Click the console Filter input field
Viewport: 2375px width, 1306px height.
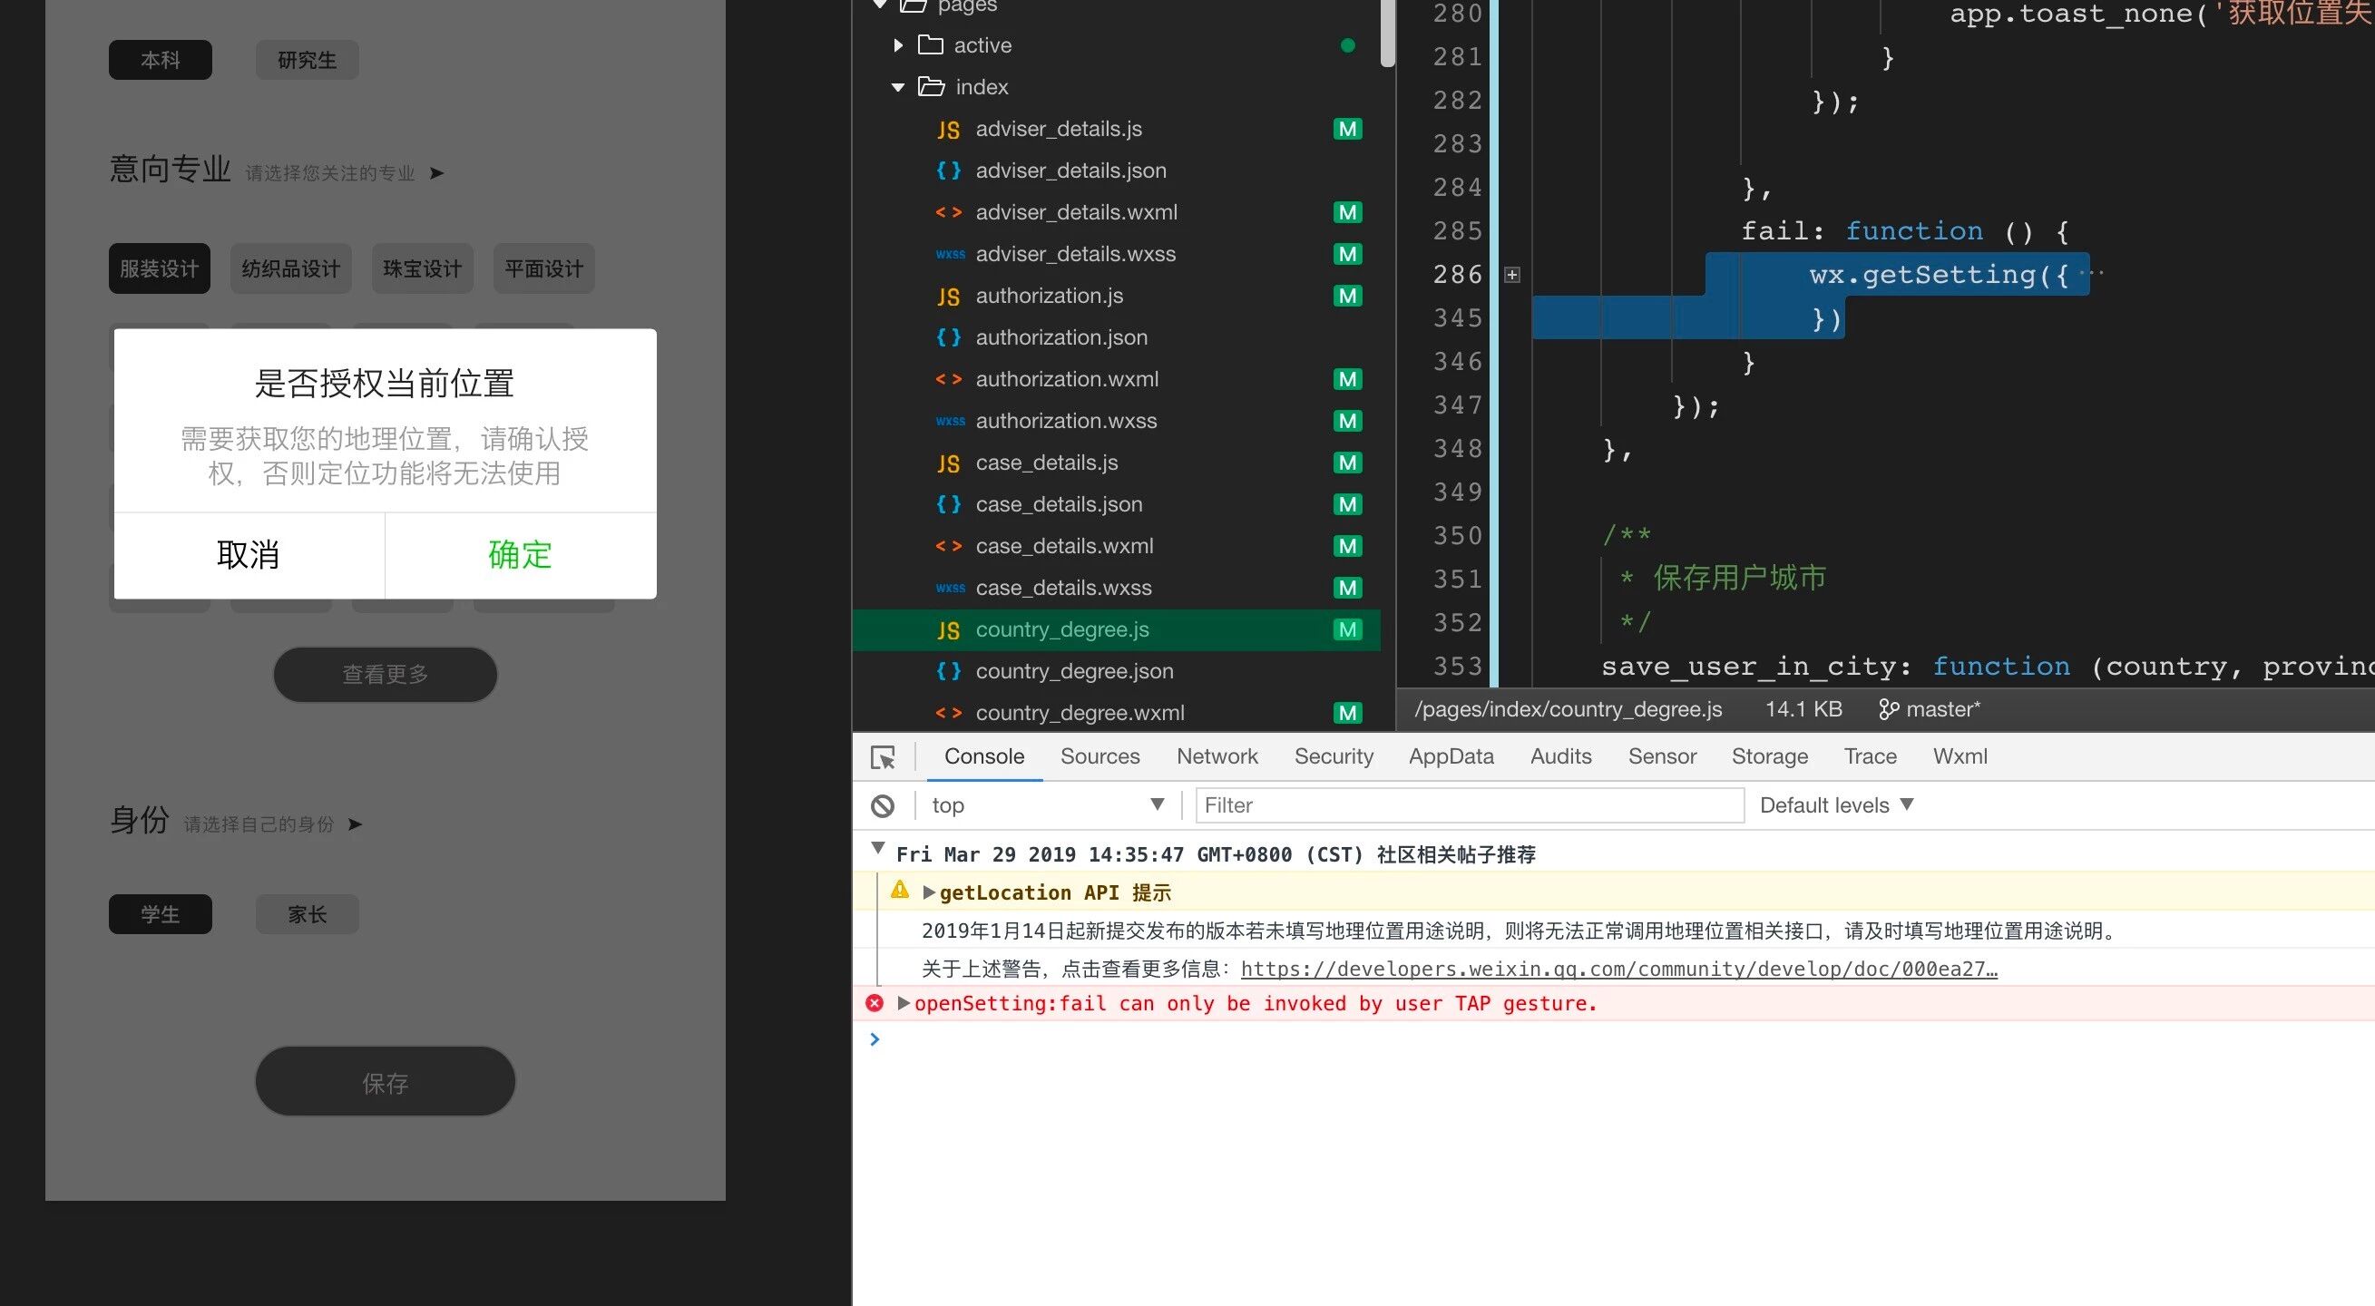(x=1469, y=805)
